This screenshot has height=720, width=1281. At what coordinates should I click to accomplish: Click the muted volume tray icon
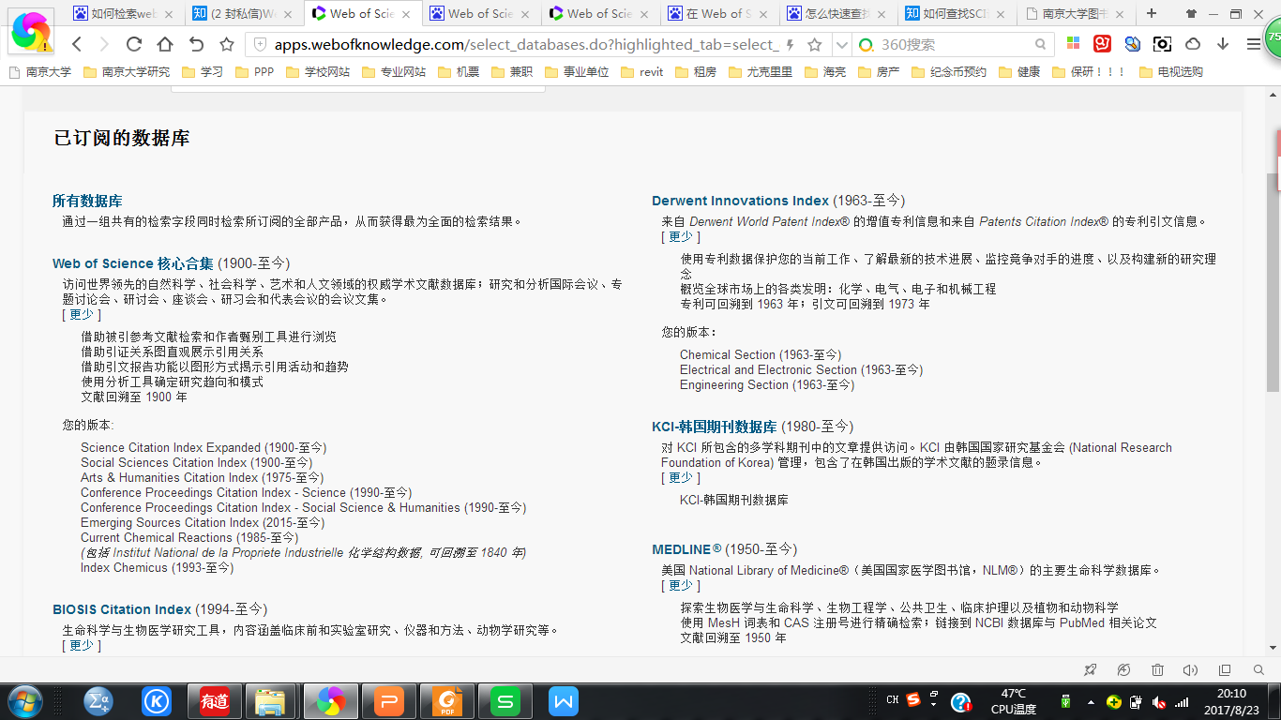point(1159,701)
